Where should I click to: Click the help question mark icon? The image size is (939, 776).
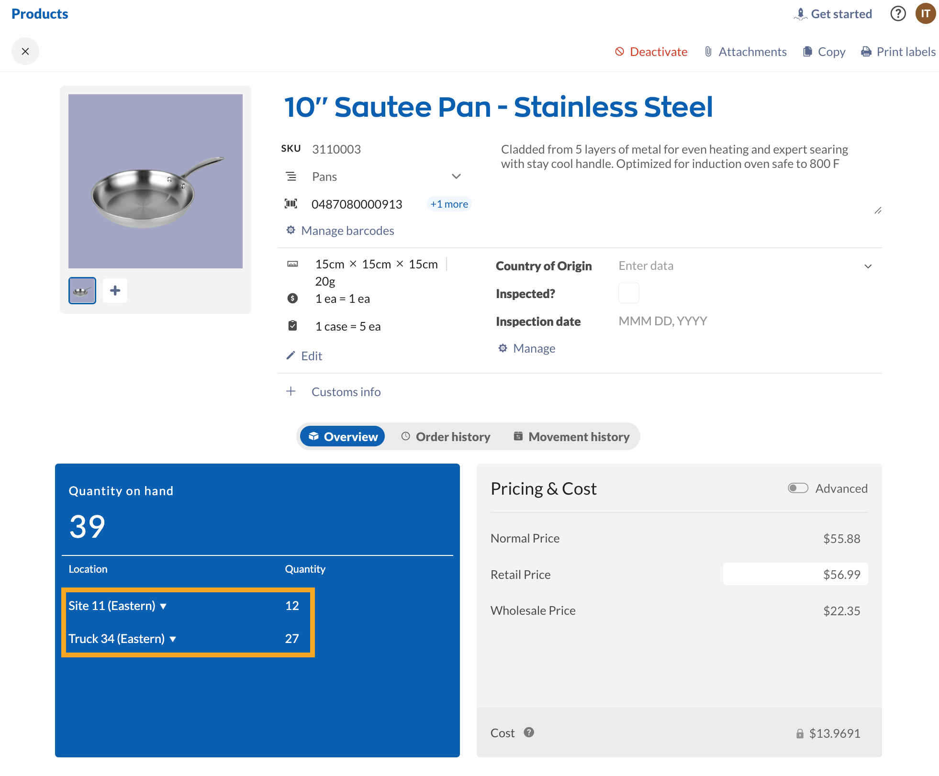coord(898,13)
